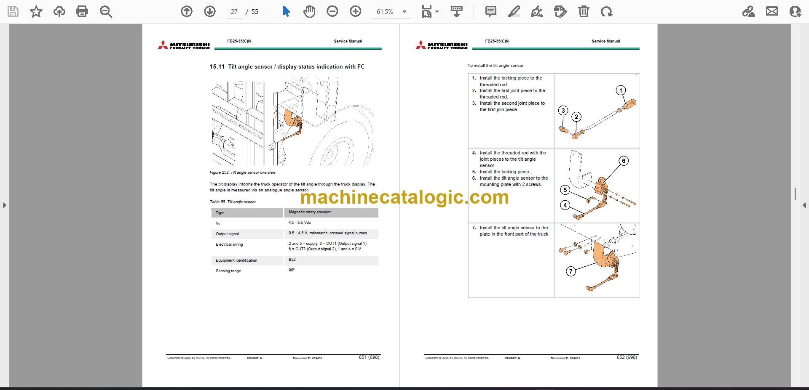Click the cloud upload icon
The width and height of the screenshot is (809, 390).
point(59,11)
